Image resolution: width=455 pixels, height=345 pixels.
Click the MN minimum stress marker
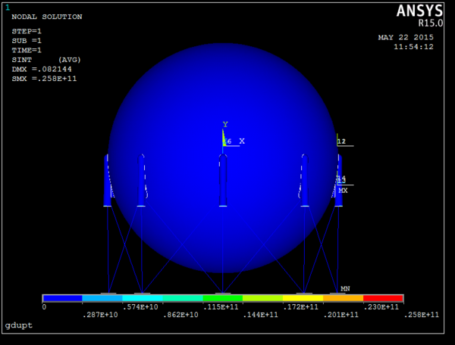click(345, 288)
